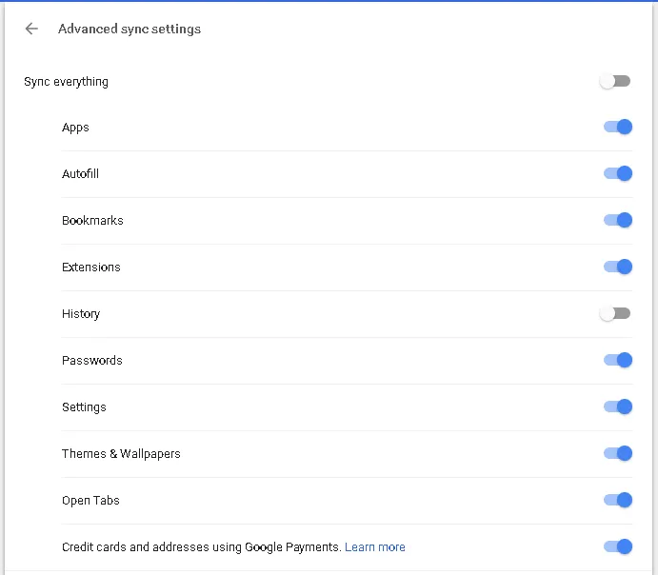
Task: Turn off Passwords sync toggle
Action: [618, 360]
